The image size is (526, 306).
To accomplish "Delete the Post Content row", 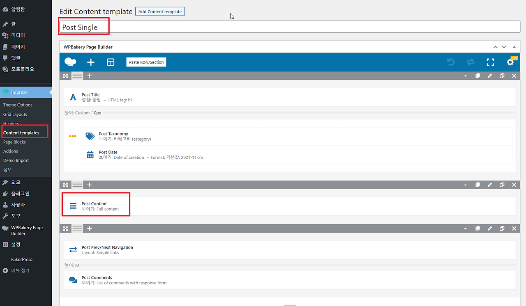I will (x=514, y=185).
